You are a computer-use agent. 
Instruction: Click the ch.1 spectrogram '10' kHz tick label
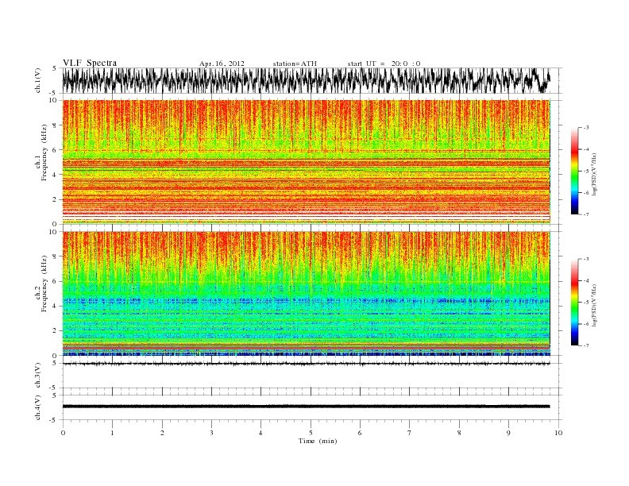pyautogui.click(x=53, y=100)
